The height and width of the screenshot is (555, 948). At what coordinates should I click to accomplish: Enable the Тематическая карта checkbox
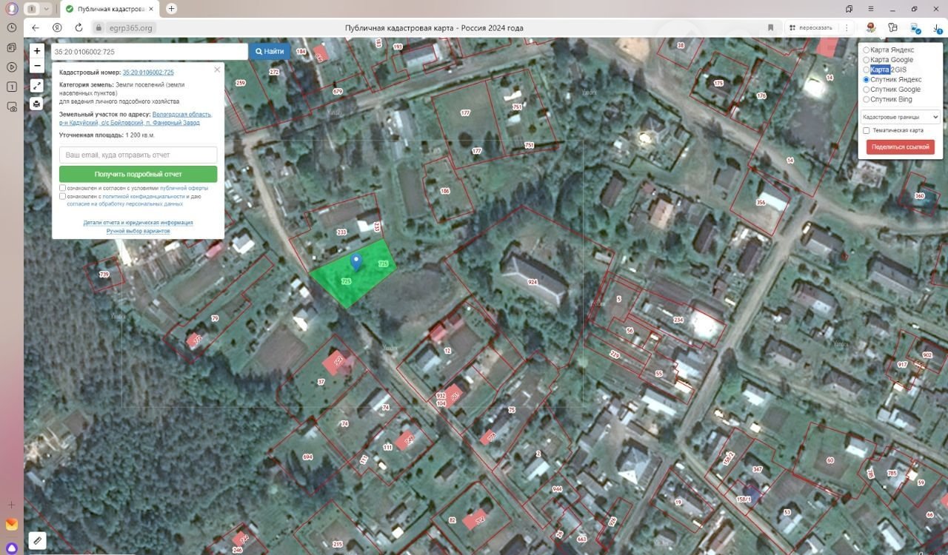(x=867, y=130)
